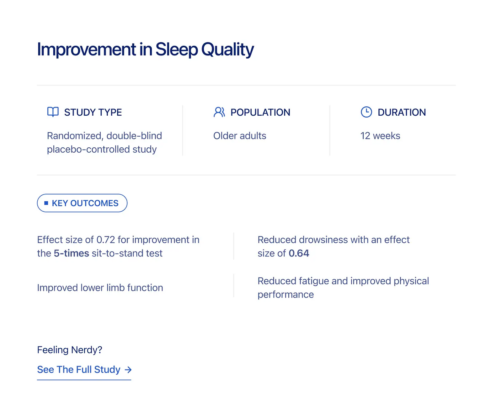Click the bold 0.64 effect size value
This screenshot has height=411, width=502.
coord(299,253)
